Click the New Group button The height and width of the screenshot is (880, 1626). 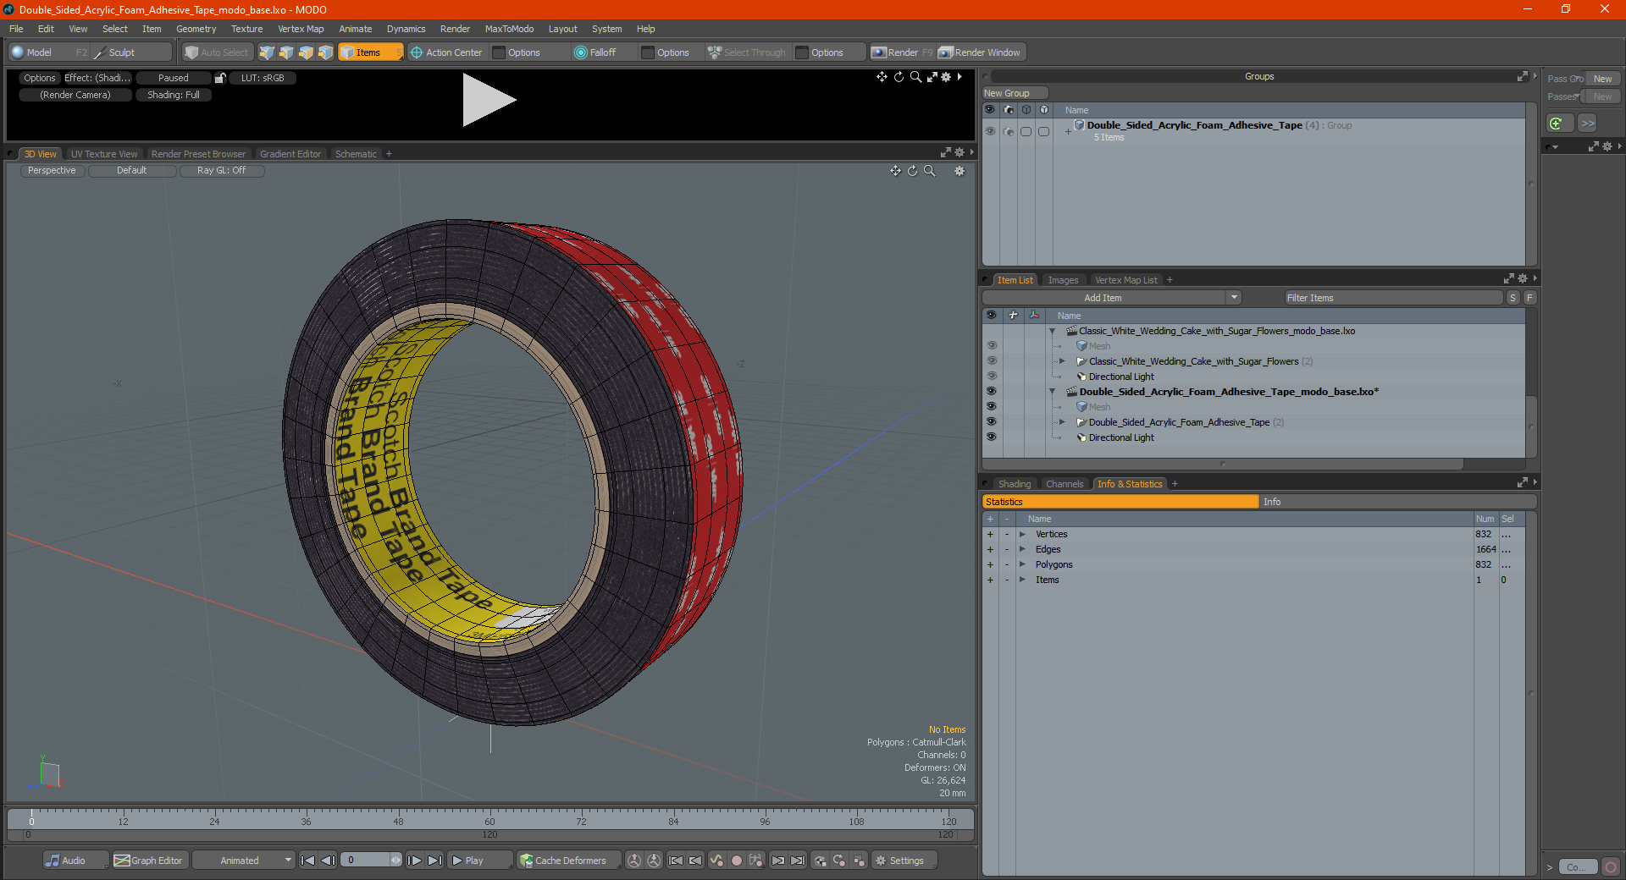(1015, 93)
